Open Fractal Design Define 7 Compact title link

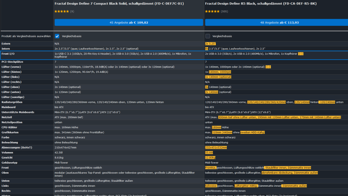click(119, 3)
